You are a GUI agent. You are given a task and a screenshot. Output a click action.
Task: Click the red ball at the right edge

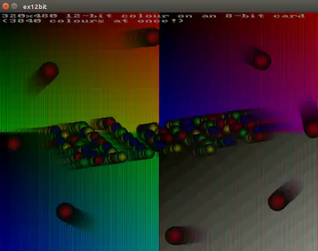click(x=312, y=128)
